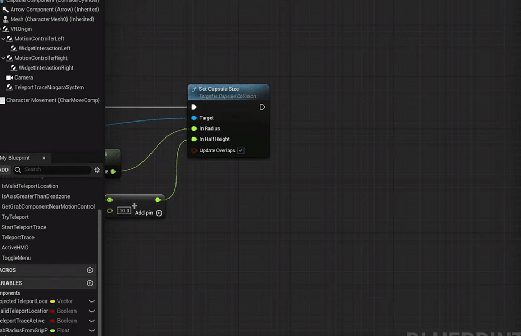This screenshot has height=336, width=521.
Task: Click the My Blueprint panel scrollbar
Action: point(99,272)
